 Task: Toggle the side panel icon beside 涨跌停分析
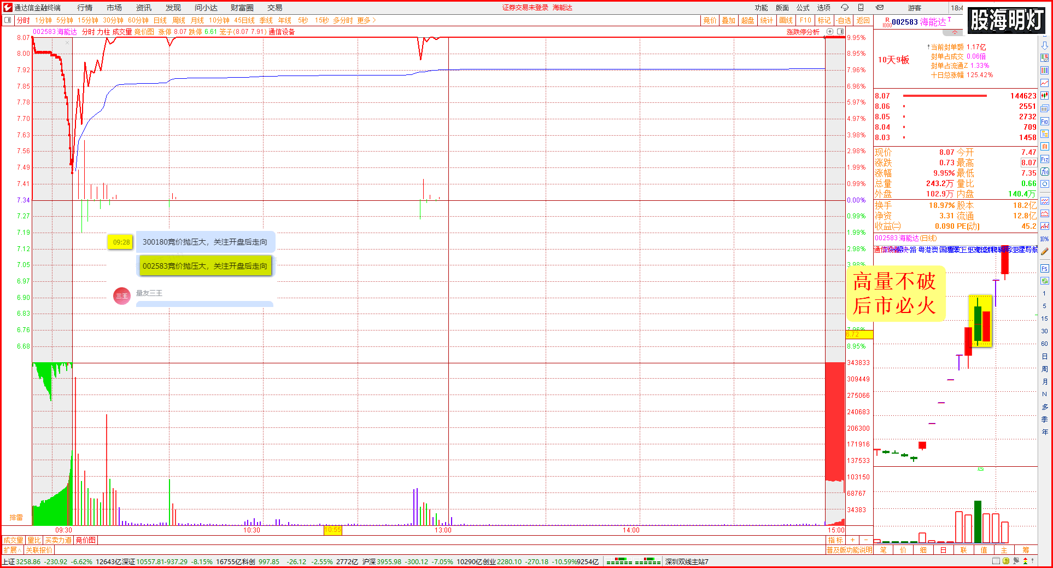pyautogui.click(x=840, y=32)
